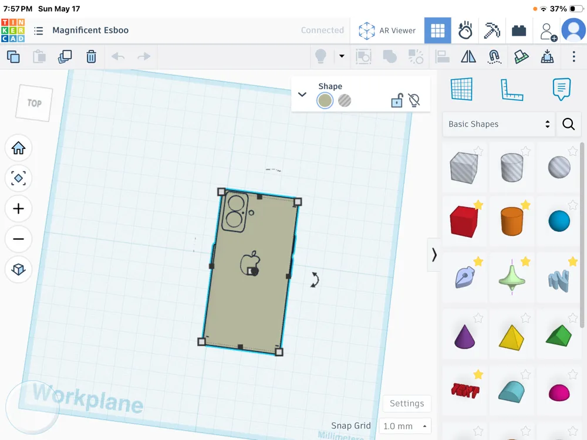Screen dimensions: 587x440
Task: Favorite the purple Cone star
Action: 478,318
